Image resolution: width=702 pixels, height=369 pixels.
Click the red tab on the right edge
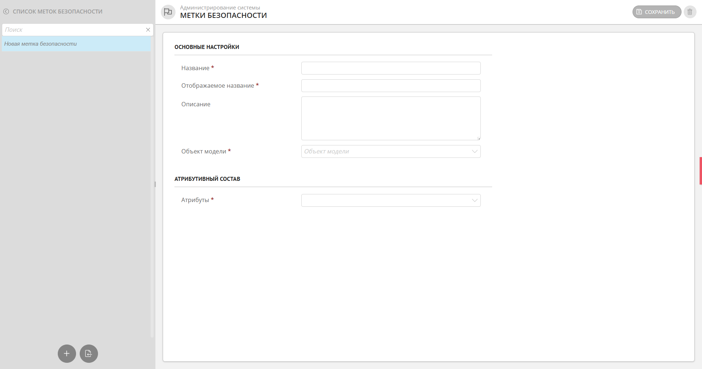701,171
